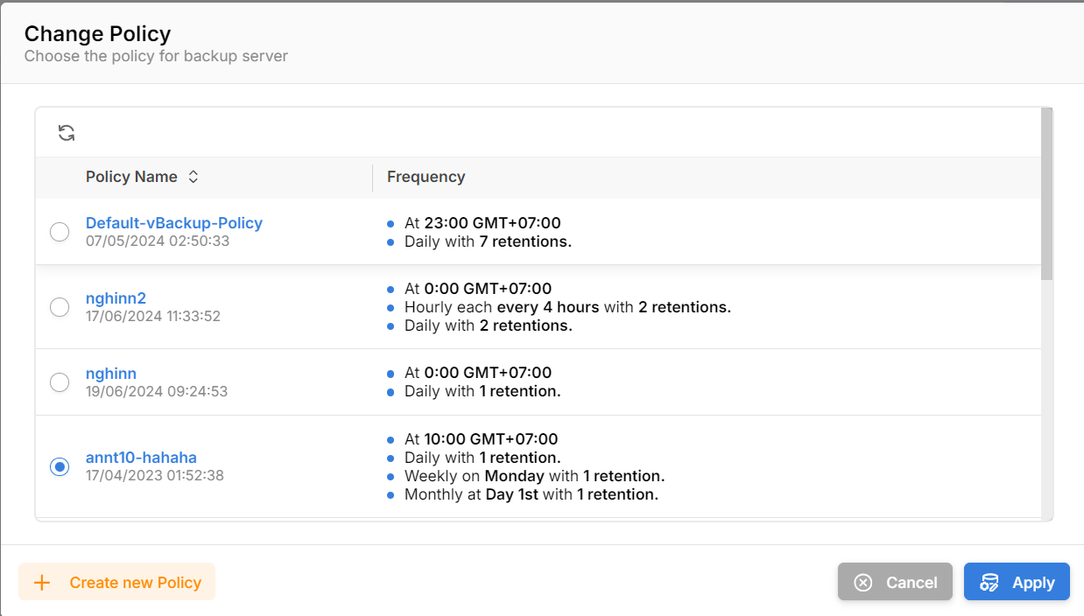This screenshot has width=1084, height=616.
Task: Select the radio button for nghinn policy
Action: tap(60, 382)
